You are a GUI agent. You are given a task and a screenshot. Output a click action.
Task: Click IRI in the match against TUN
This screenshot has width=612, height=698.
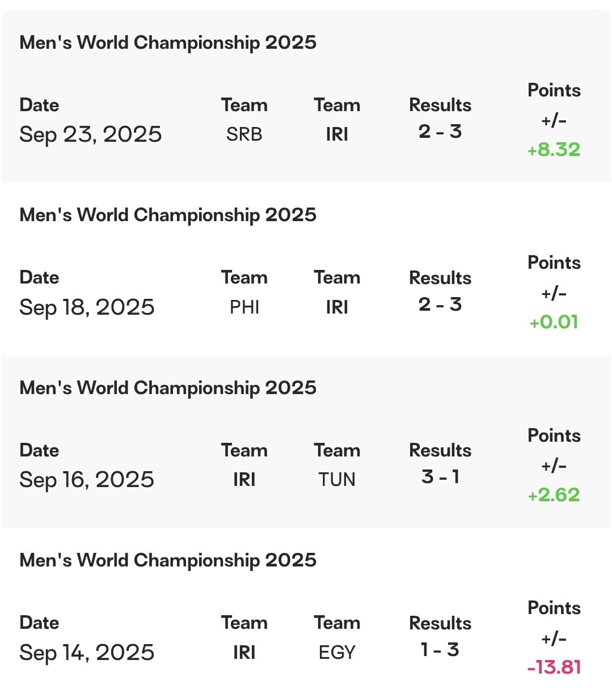(x=244, y=480)
